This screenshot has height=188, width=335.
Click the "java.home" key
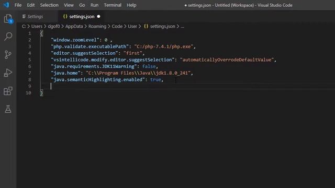tap(65, 73)
